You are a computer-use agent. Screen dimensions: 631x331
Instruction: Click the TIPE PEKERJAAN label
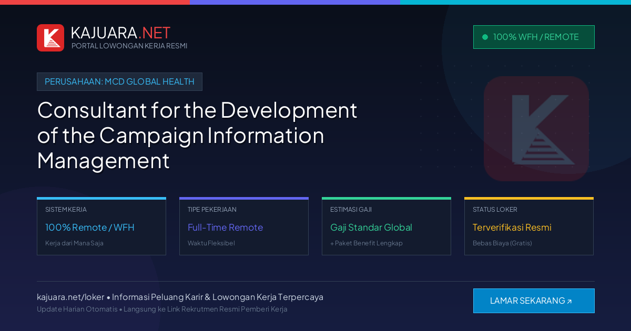click(x=212, y=209)
